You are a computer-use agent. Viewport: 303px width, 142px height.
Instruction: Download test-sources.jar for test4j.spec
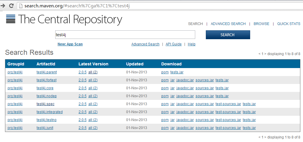click(228, 104)
